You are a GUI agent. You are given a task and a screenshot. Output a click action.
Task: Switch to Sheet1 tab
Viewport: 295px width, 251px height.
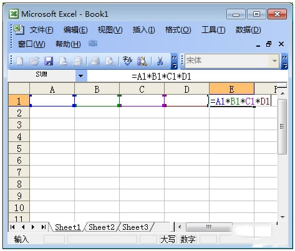coord(67,227)
